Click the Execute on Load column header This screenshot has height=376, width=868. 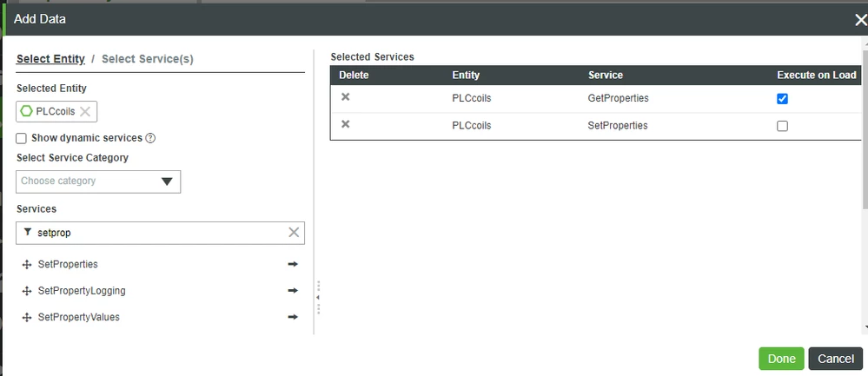[817, 76]
